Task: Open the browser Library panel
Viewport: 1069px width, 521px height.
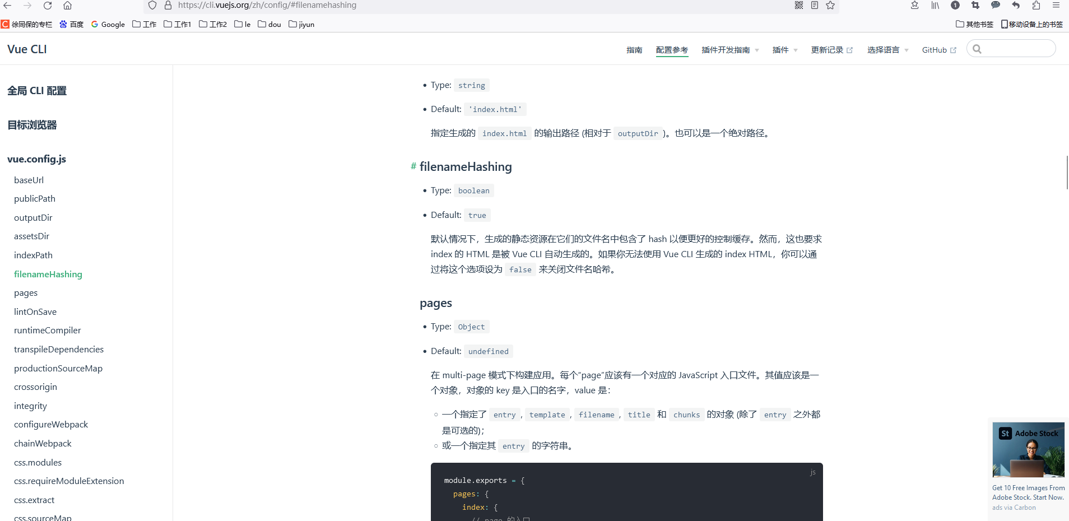Action: (x=935, y=6)
